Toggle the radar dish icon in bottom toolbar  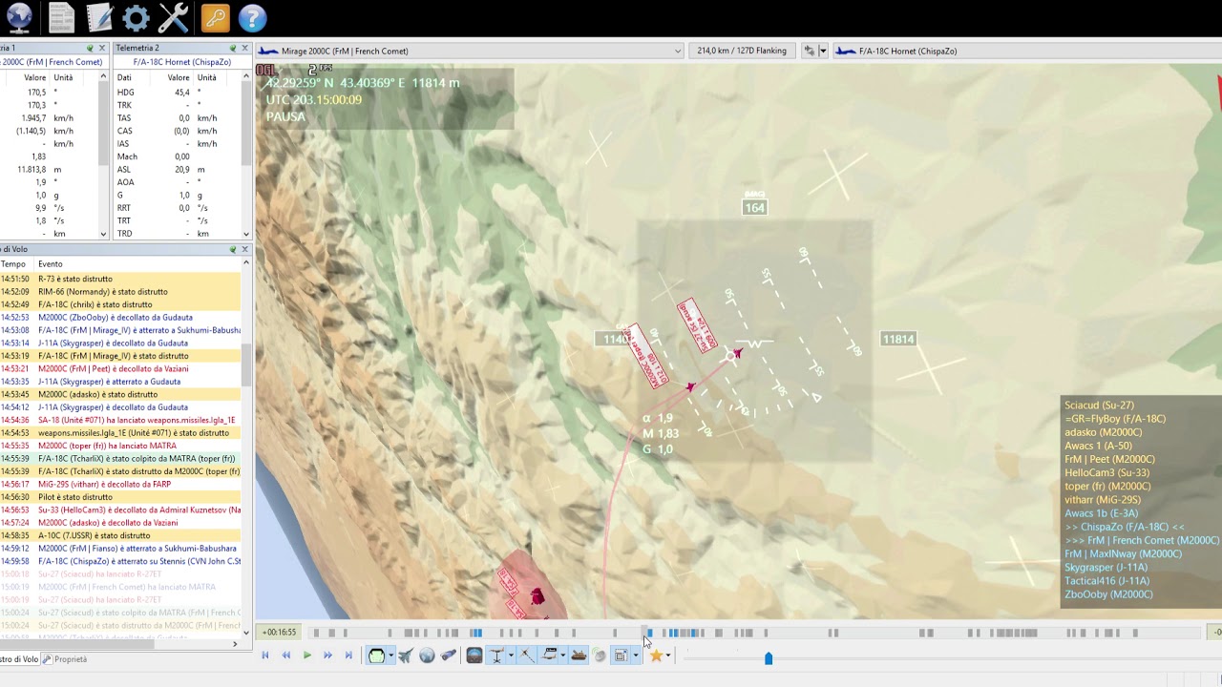pyautogui.click(x=600, y=656)
